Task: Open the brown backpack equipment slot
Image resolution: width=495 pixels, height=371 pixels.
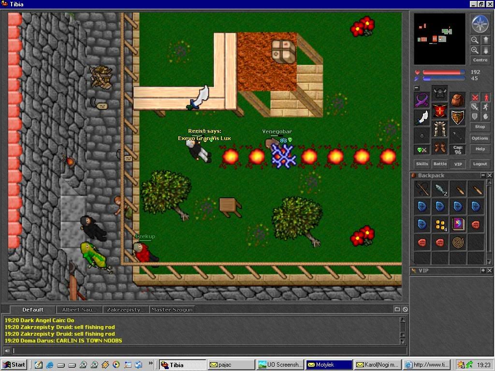Action: [x=458, y=100]
